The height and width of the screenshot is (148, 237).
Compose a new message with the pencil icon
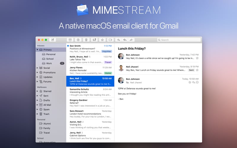click(x=53, y=40)
